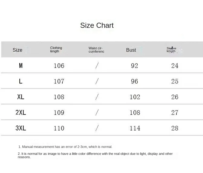Click the Waist circumference column header
Screen dimensions: 203x173
point(96,50)
